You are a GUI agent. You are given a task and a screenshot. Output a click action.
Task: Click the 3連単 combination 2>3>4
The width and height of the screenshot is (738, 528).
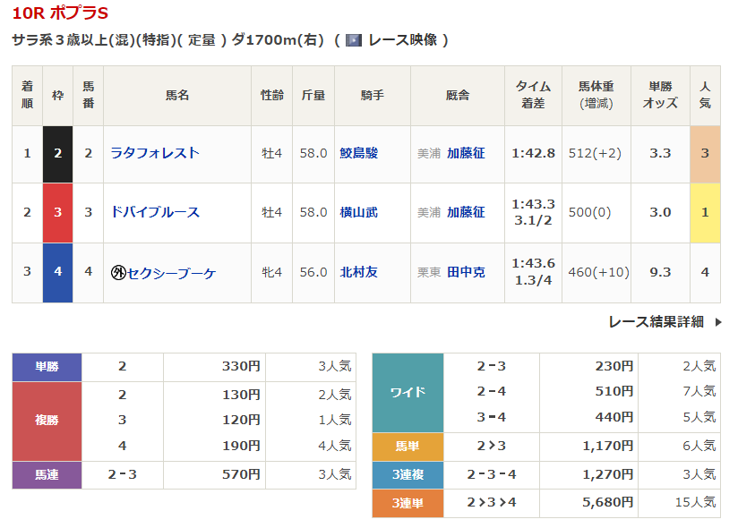click(492, 503)
